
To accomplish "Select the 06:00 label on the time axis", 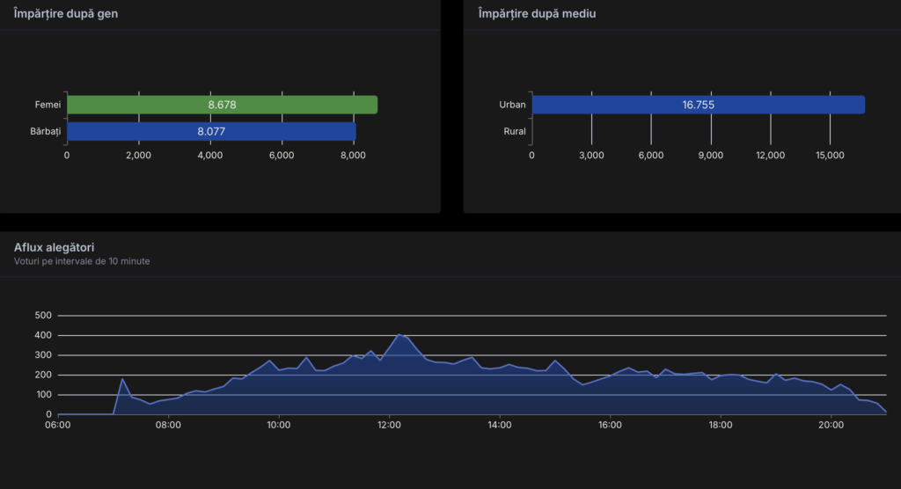I will (58, 425).
